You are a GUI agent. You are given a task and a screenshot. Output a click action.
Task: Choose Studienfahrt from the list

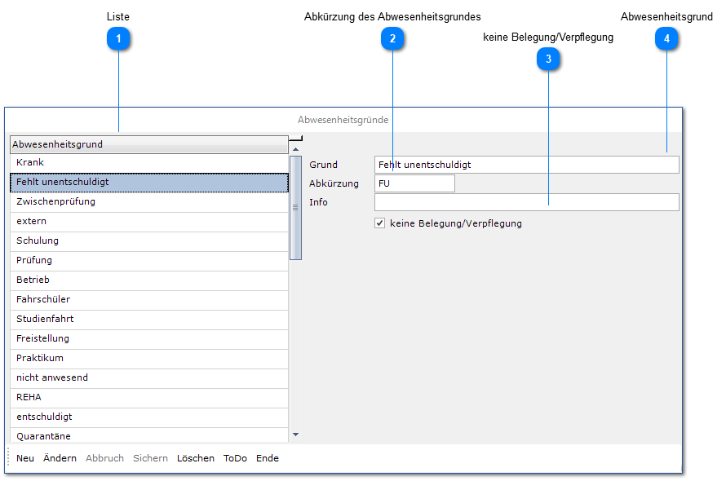149,320
